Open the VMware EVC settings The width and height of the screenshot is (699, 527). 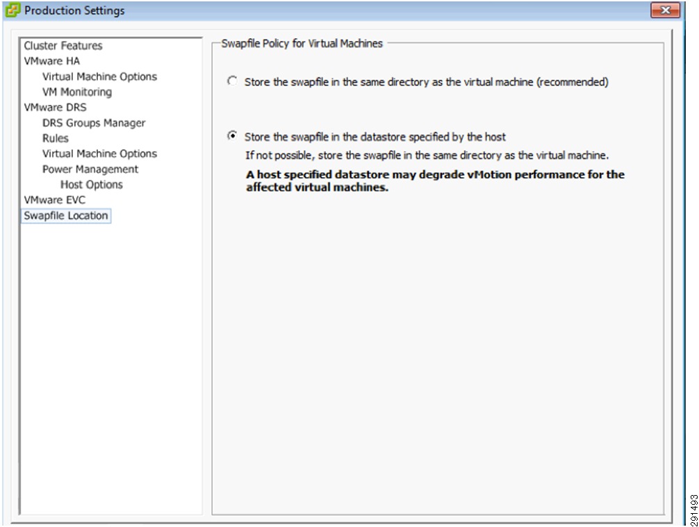[54, 200]
